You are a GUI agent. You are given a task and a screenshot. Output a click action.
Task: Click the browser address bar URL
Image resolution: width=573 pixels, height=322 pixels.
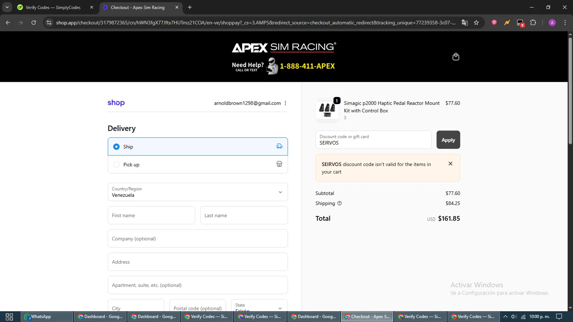coord(256,23)
